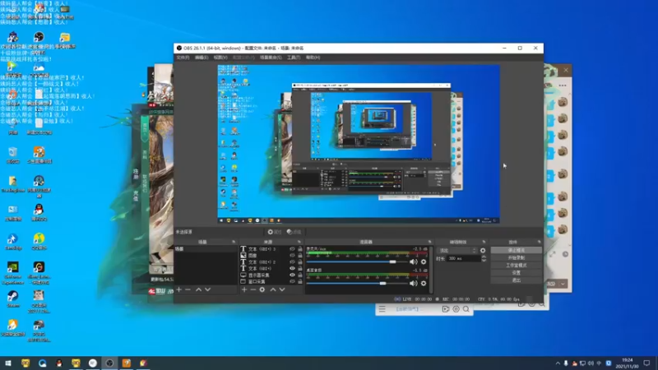Pop out the 混音器 dock panel
This screenshot has height=370, width=658.
pos(429,242)
